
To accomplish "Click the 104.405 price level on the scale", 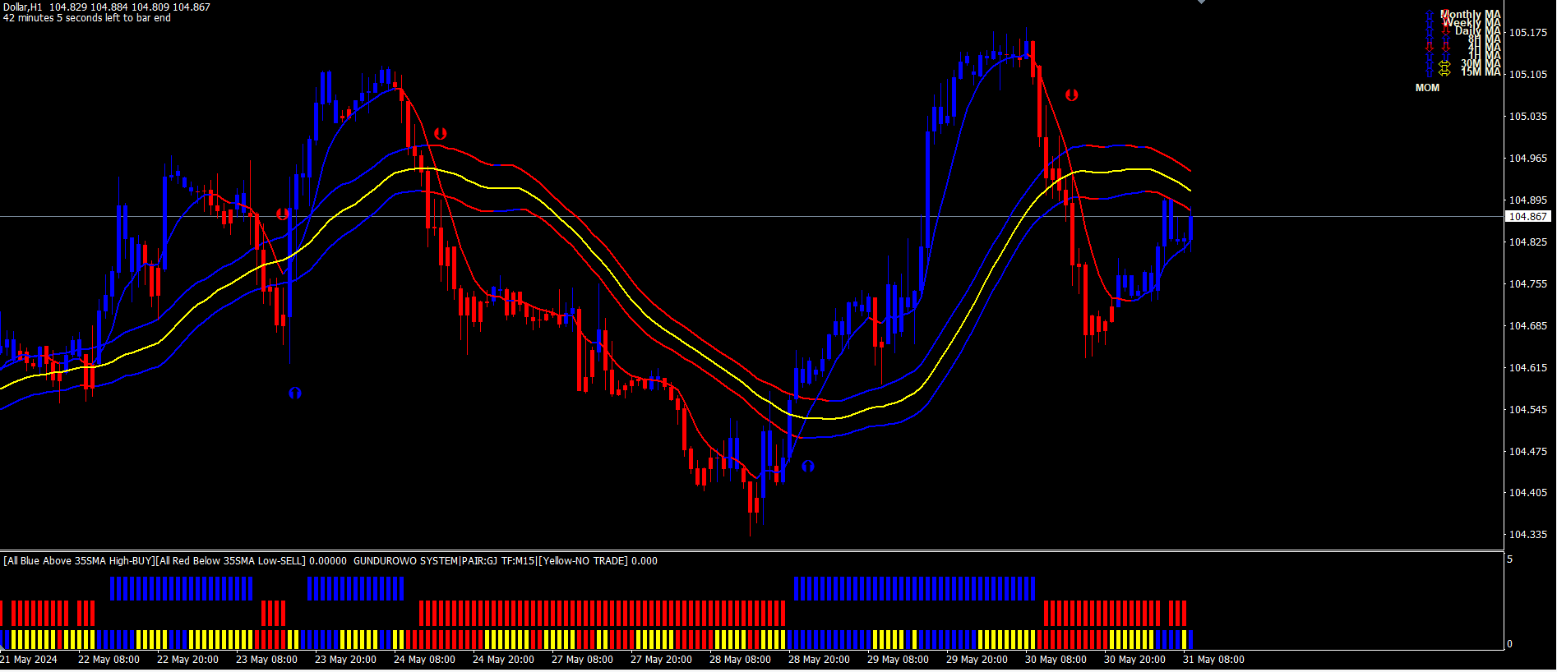I will 1527,493.
